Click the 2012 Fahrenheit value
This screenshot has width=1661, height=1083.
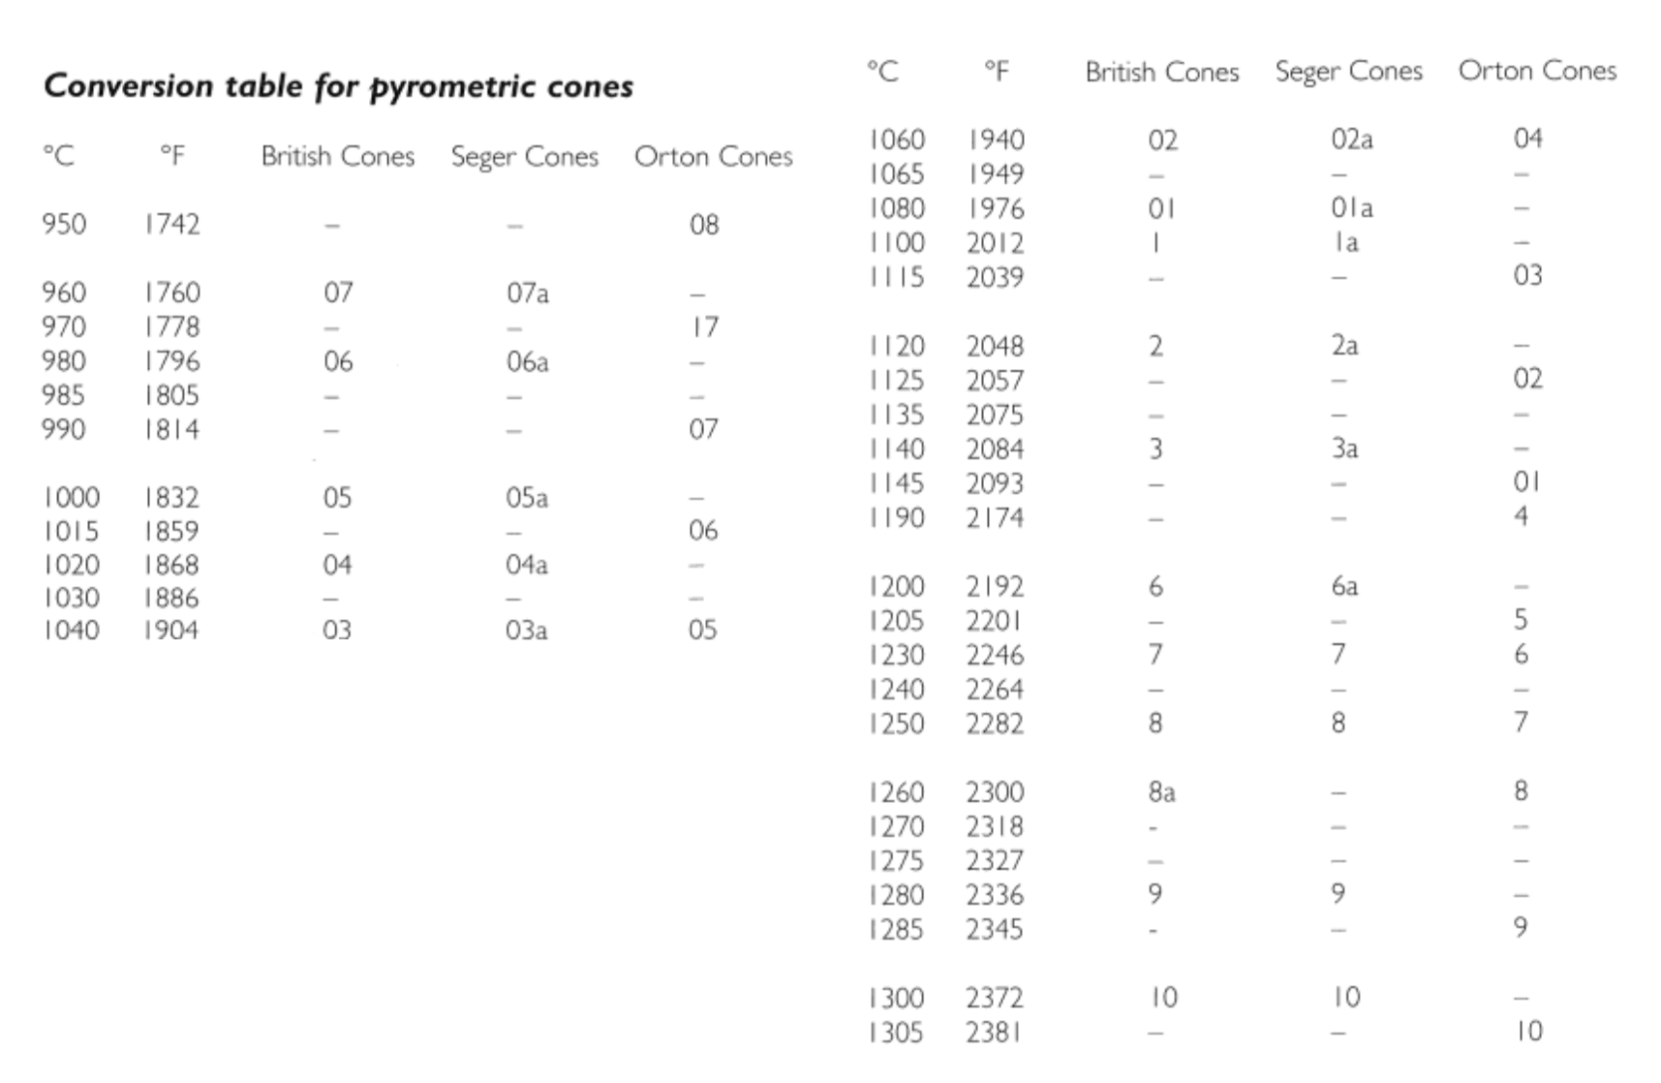[x=995, y=243]
